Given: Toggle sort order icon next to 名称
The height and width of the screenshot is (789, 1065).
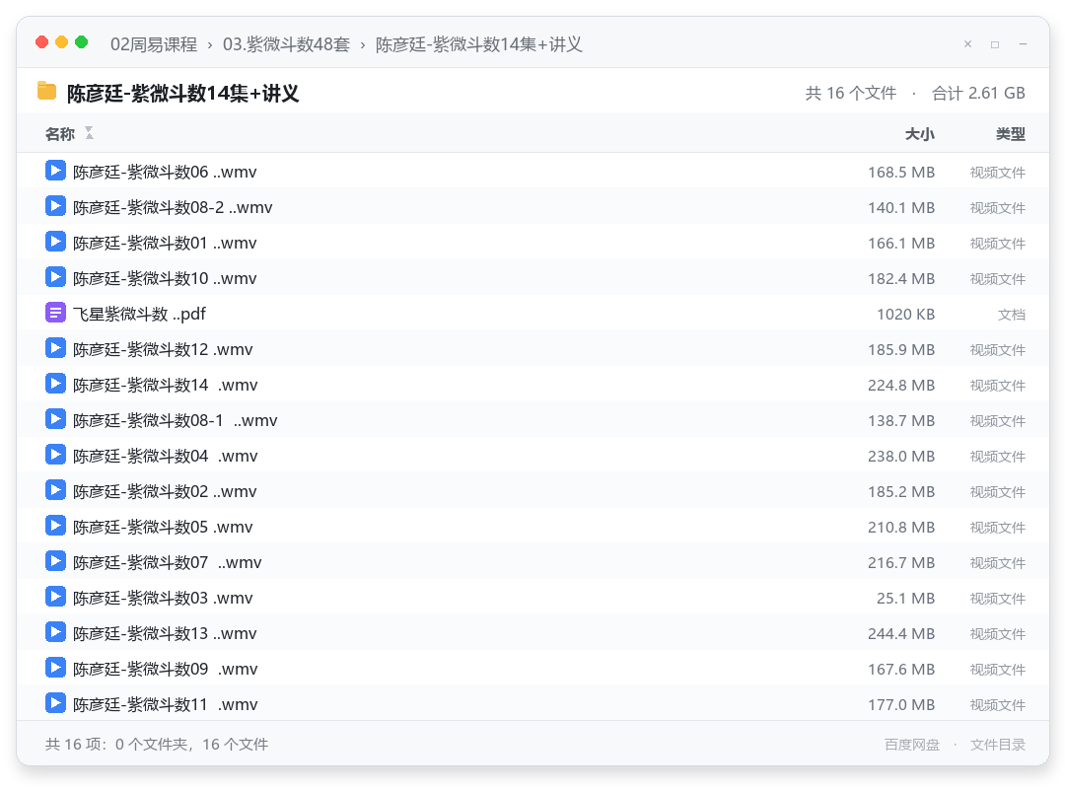Looking at the screenshot, I should pyautogui.click(x=89, y=133).
